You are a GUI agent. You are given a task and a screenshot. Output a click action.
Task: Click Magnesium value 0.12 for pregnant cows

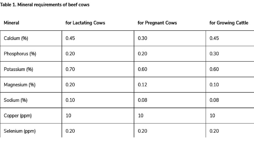tap(142, 85)
